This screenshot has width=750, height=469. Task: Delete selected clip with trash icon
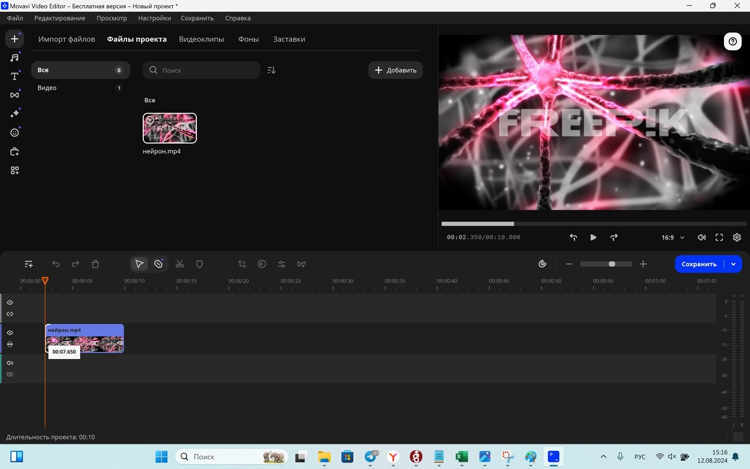(x=95, y=264)
